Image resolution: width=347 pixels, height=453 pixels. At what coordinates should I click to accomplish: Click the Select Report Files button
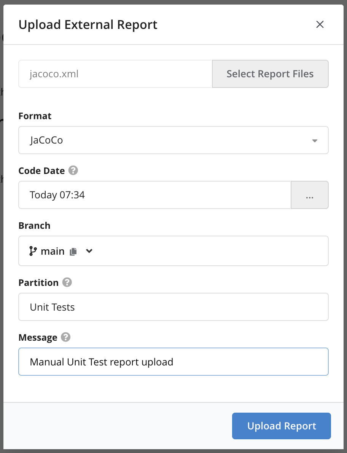coord(270,74)
